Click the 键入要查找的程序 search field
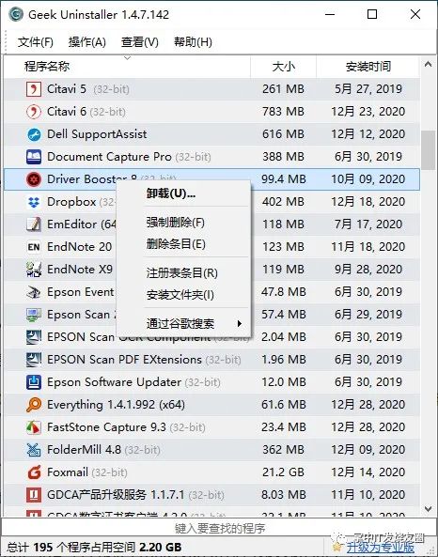Viewport: 438px width, 557px height. point(219,528)
